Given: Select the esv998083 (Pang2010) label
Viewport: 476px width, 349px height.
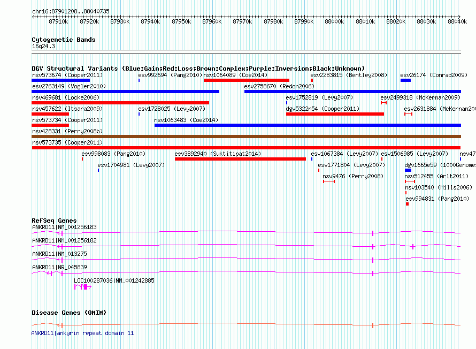Looking at the screenshot, I should 113,154.
